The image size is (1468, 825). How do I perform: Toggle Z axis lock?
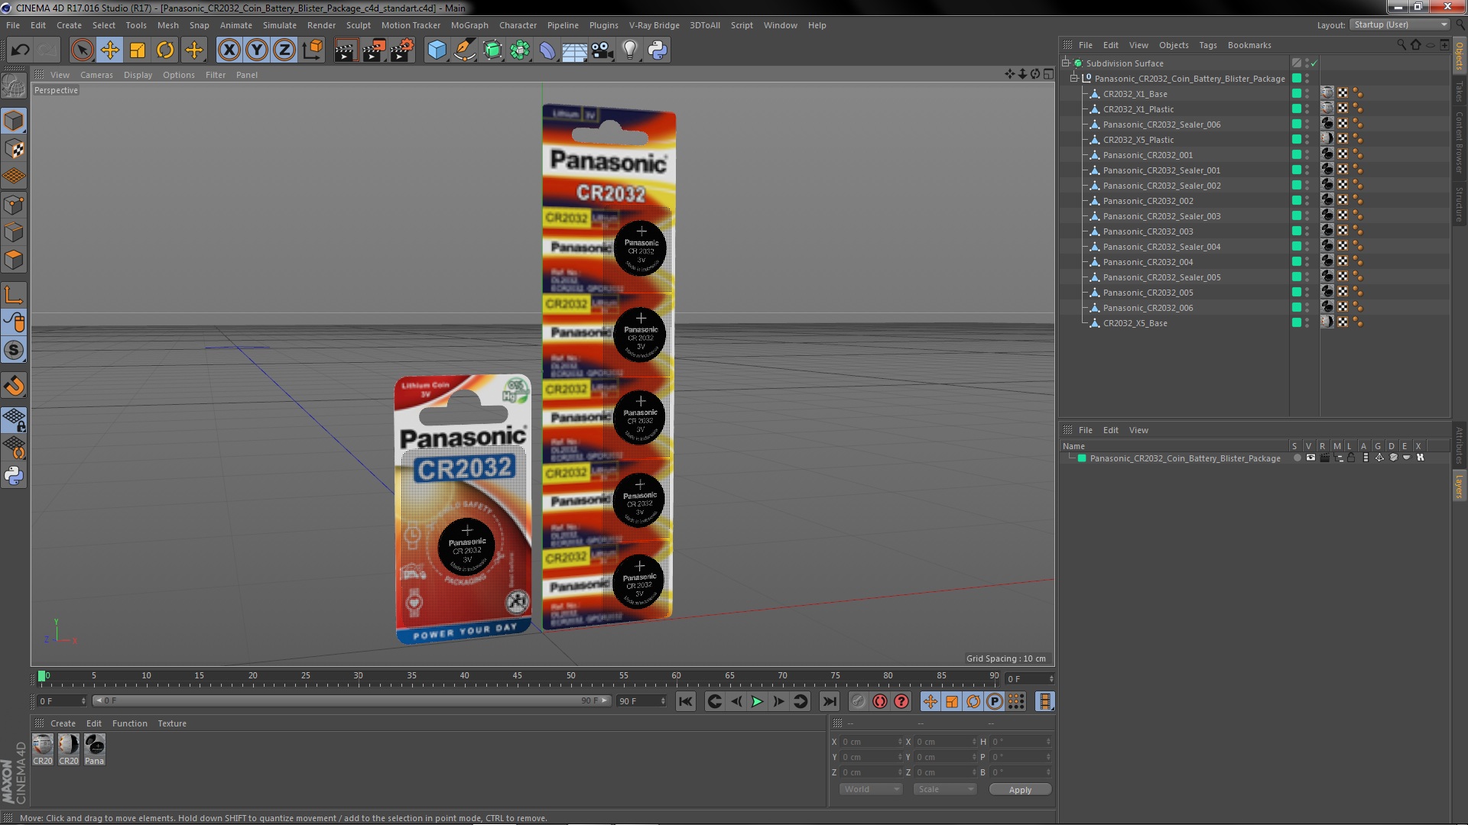tap(284, 50)
